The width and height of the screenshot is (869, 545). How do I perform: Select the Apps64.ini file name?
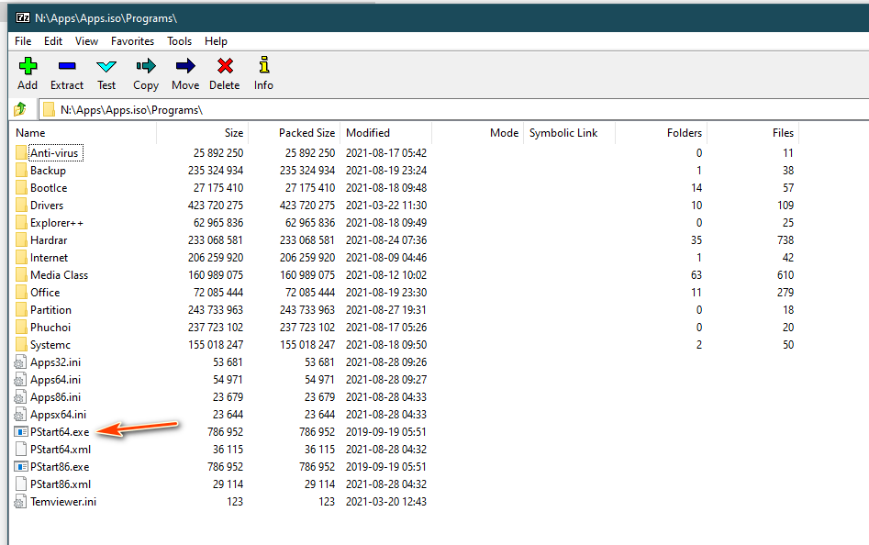(x=55, y=380)
